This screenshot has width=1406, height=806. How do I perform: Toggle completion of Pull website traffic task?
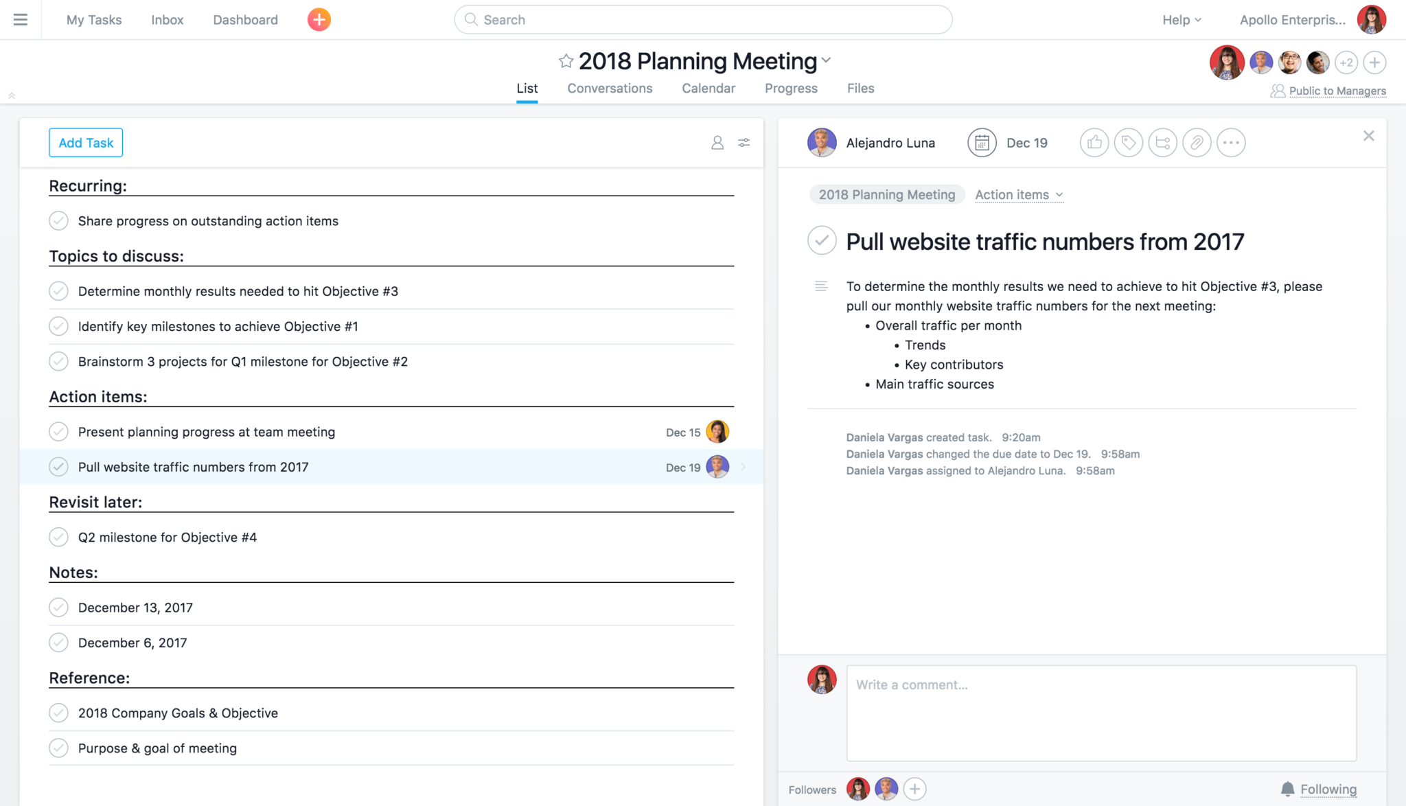[x=59, y=467]
